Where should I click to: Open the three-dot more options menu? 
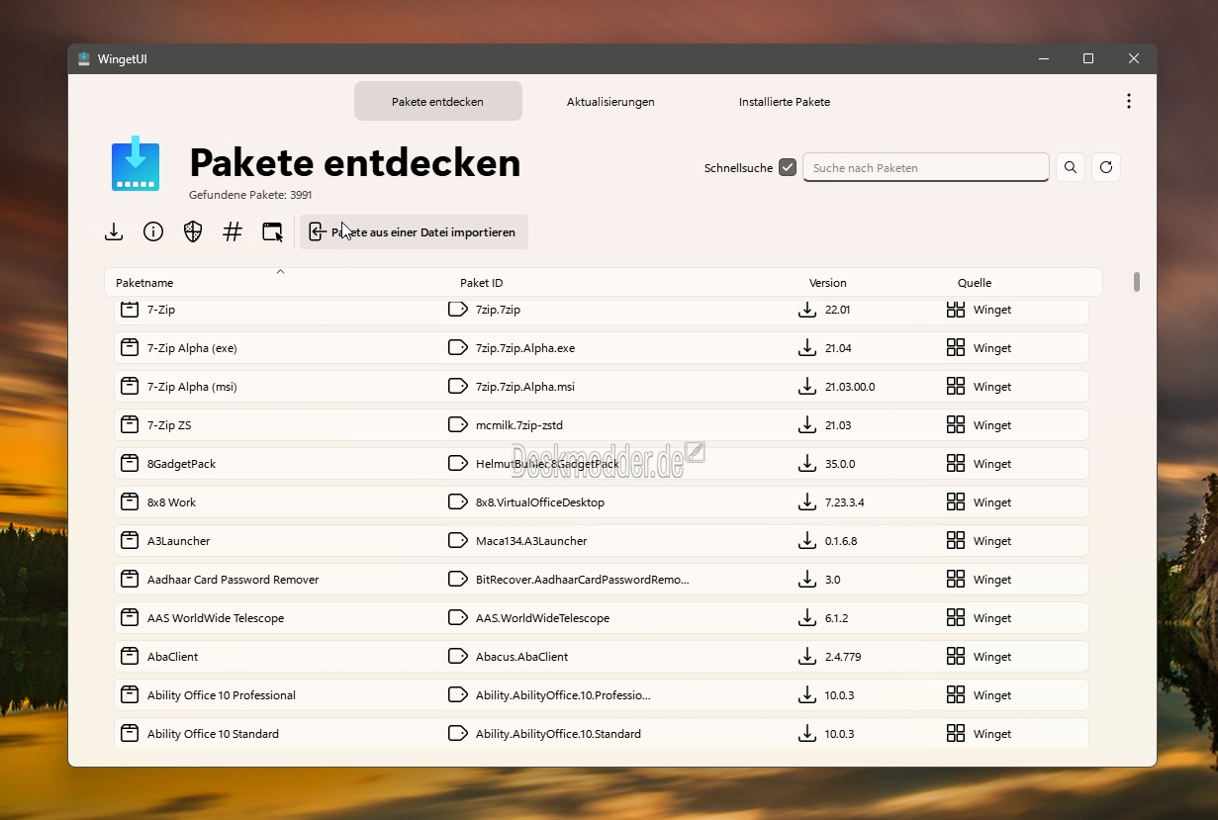(x=1129, y=101)
